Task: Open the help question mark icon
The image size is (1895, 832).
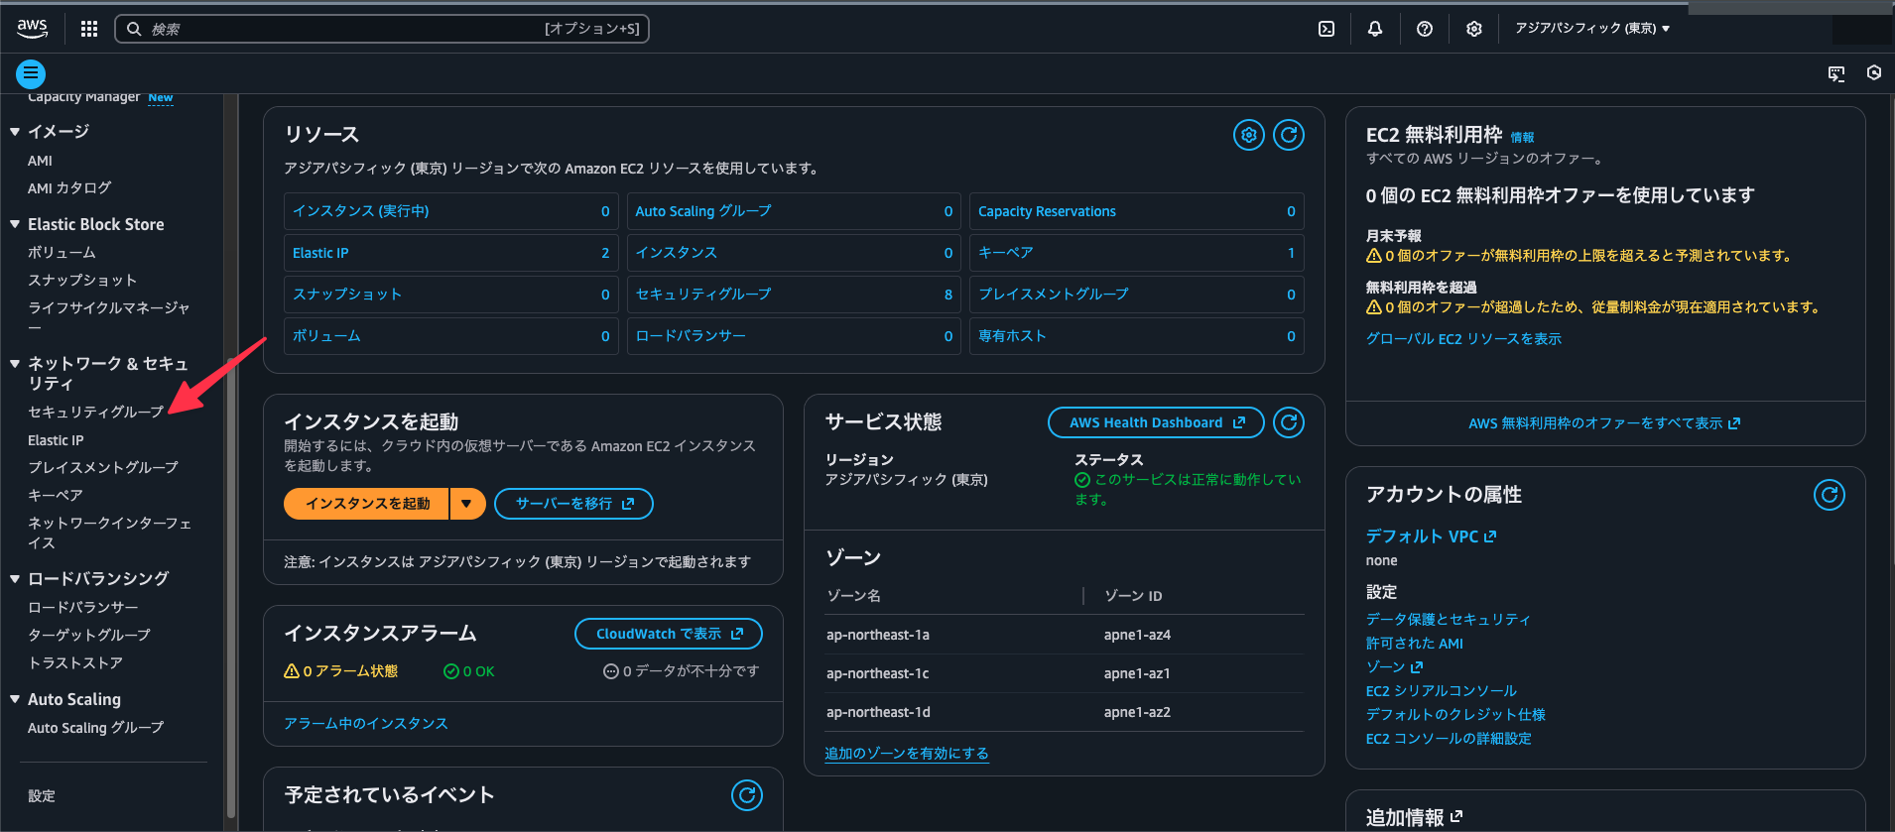Action: click(1425, 29)
